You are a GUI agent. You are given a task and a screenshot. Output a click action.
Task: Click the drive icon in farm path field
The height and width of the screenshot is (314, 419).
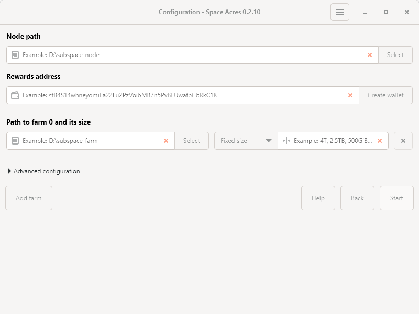(x=15, y=141)
